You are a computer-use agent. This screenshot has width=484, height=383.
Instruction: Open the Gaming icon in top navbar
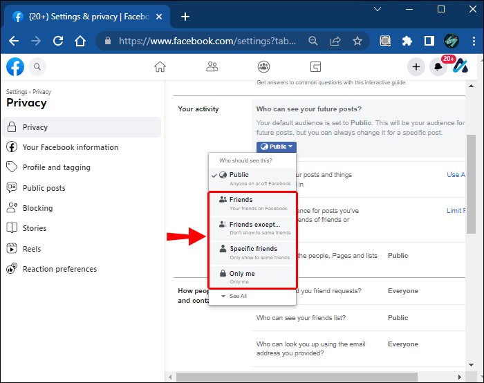tap(315, 67)
